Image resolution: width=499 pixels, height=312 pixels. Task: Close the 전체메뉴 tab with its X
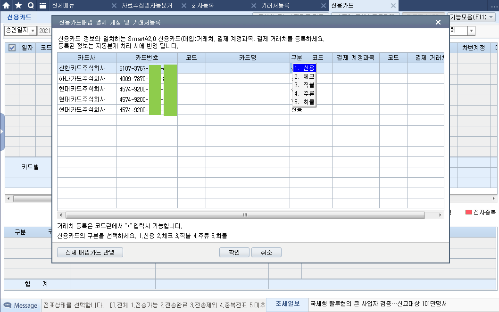(x=114, y=6)
